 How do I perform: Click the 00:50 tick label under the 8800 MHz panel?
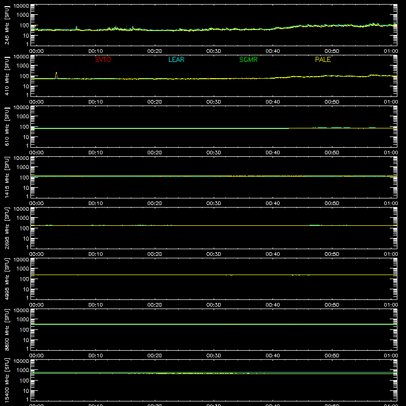click(332, 356)
